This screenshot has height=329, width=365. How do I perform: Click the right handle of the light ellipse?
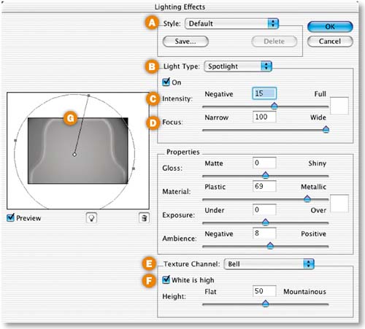pos(134,169)
